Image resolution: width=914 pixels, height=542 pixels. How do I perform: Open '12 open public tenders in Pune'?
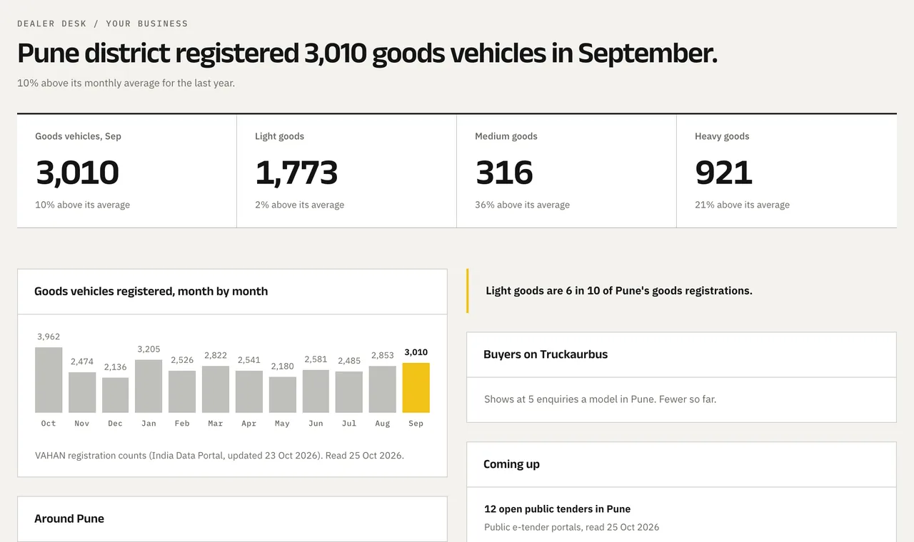[557, 509]
